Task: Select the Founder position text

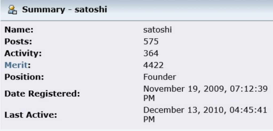Action: 160,77
